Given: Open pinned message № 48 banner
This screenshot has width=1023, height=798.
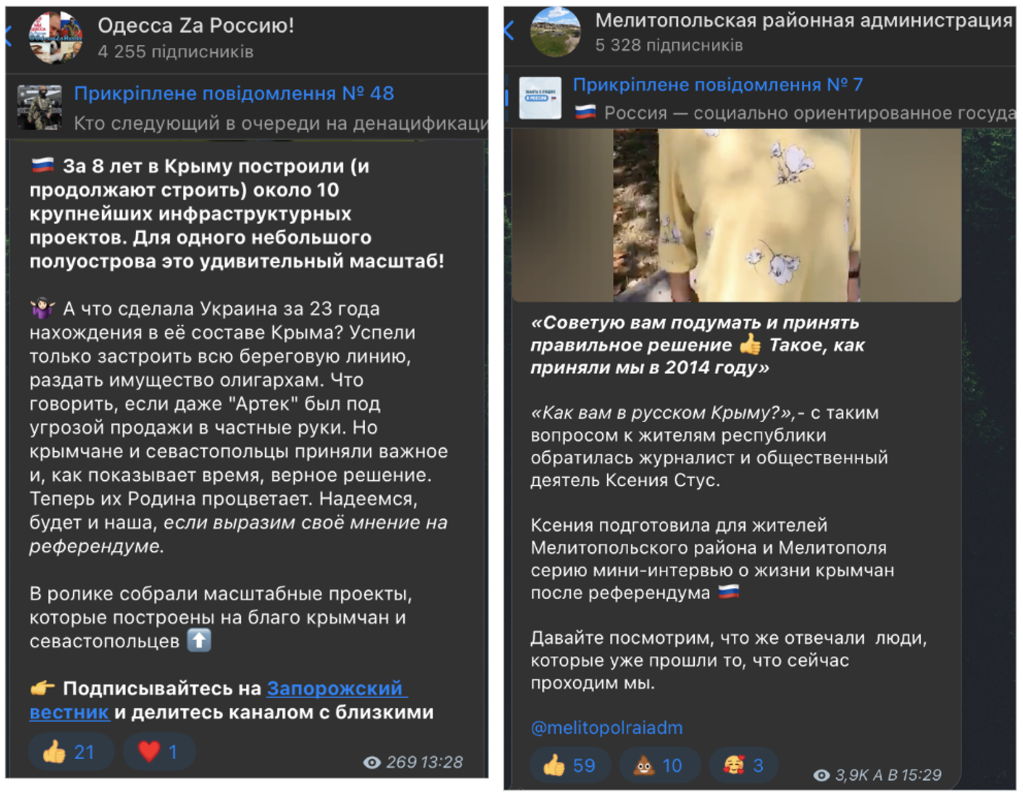Looking at the screenshot, I should click(x=247, y=107).
